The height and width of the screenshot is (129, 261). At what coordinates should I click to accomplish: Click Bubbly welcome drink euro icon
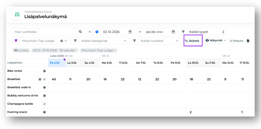pyautogui.click(x=44, y=96)
